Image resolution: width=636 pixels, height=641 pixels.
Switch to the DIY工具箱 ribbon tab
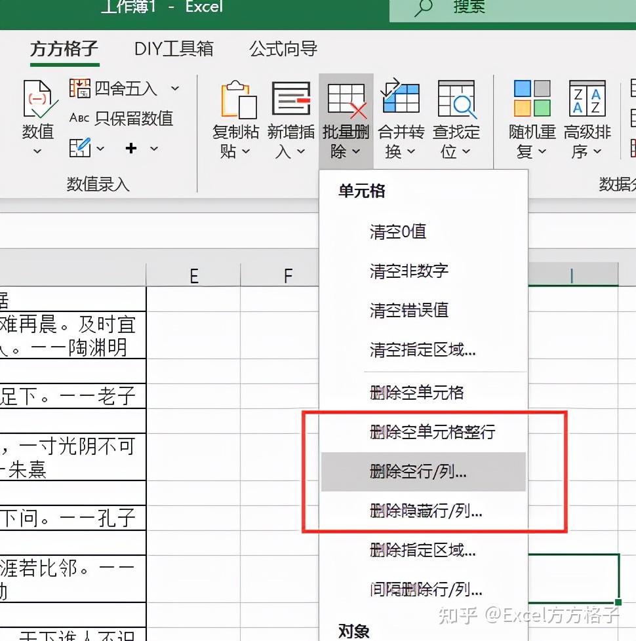[172, 49]
